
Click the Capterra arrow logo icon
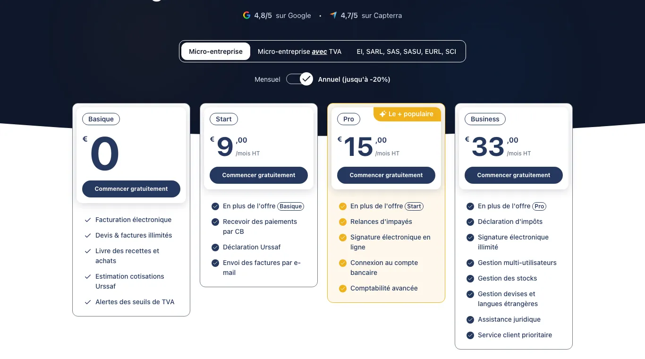click(333, 15)
